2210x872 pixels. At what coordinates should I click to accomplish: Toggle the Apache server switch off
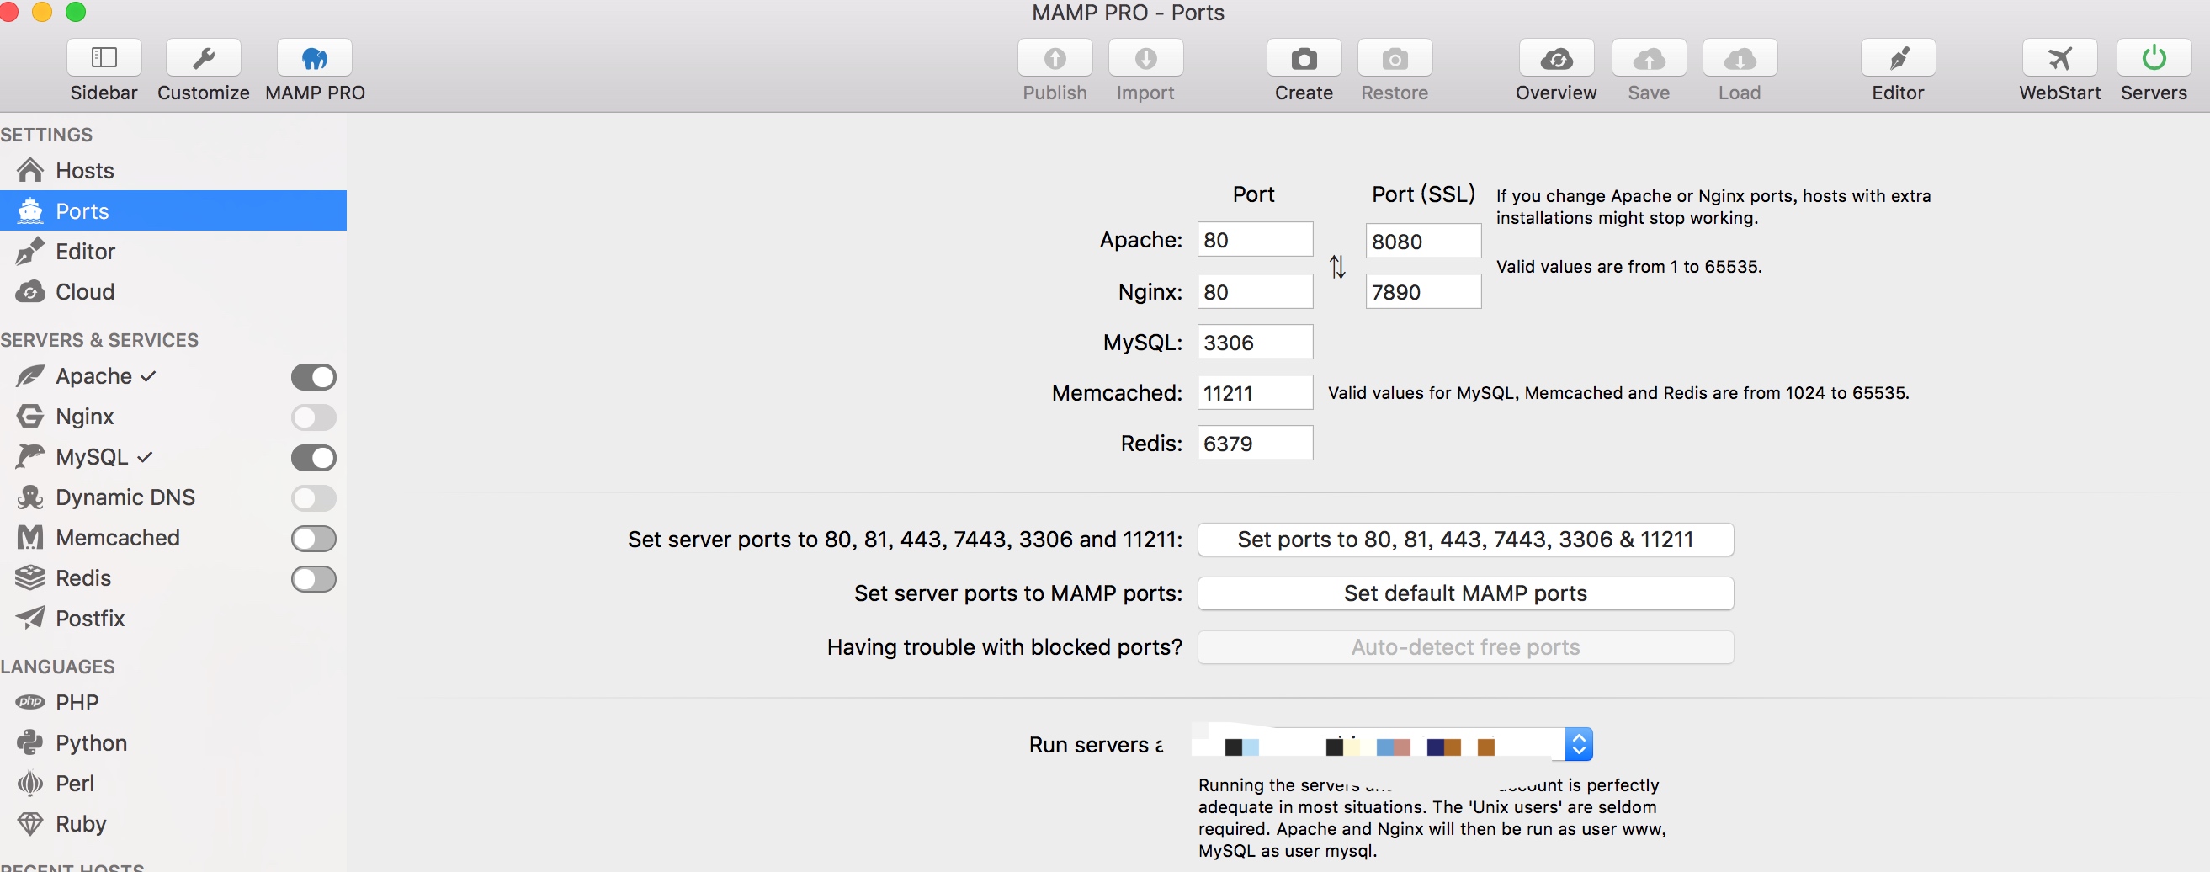tap(313, 377)
